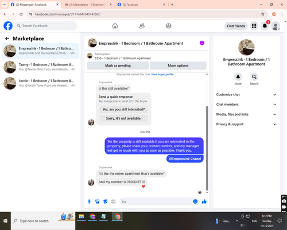Click the chat scrollbar thumb
Viewport: 287px width, 230px height.
207,148
